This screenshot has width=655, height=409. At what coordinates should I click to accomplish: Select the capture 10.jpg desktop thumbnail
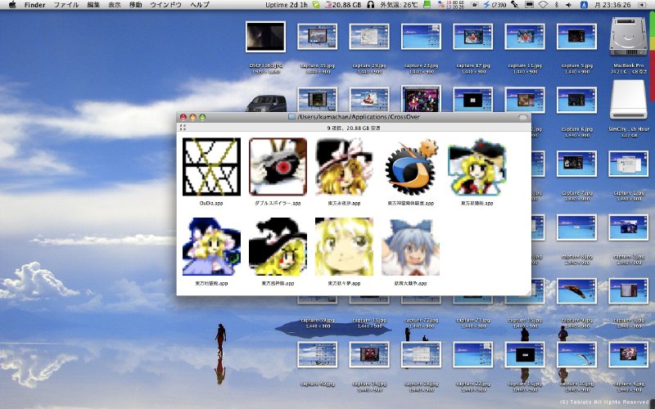pyautogui.click(x=576, y=354)
